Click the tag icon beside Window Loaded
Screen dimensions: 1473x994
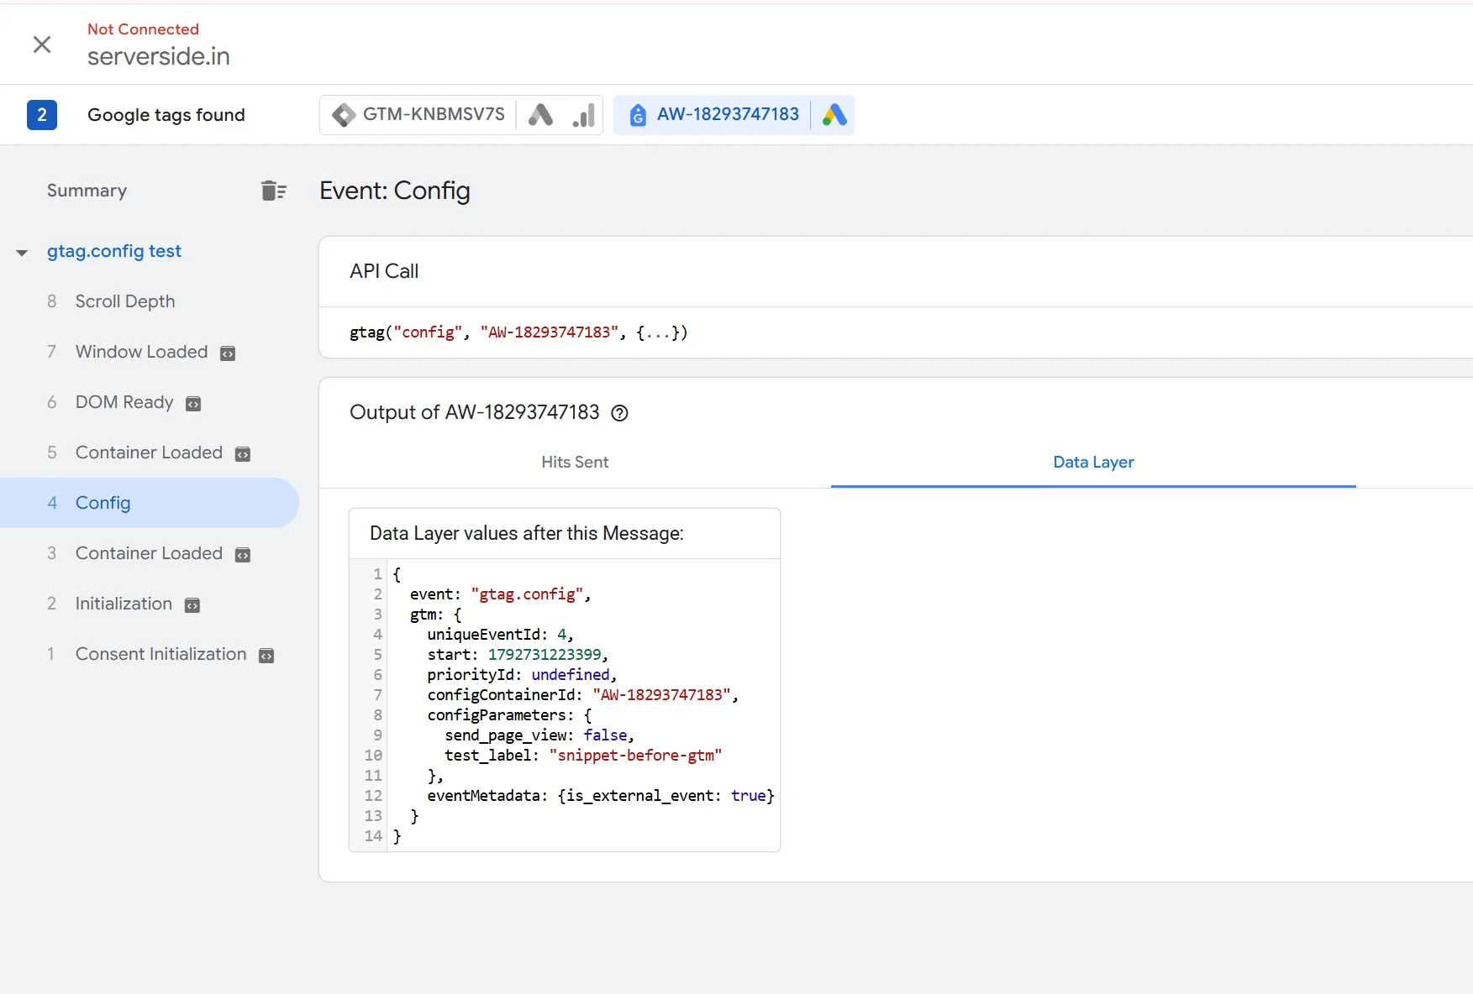[228, 353]
